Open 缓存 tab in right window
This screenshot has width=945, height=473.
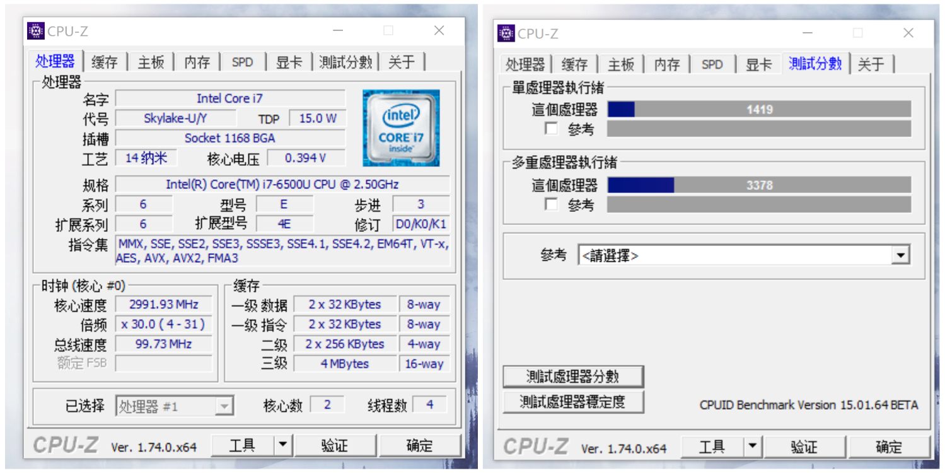coord(575,64)
